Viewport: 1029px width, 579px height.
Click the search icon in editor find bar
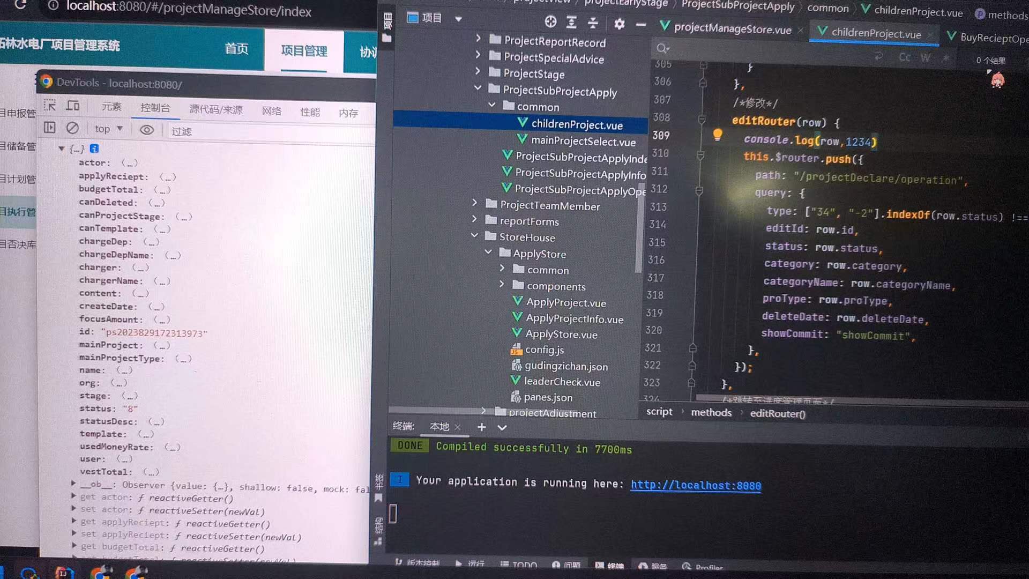pos(662,48)
